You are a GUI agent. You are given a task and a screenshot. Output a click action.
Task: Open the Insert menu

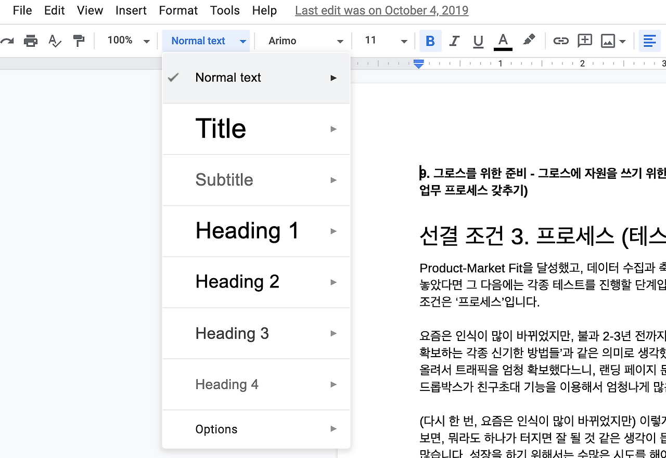click(131, 10)
